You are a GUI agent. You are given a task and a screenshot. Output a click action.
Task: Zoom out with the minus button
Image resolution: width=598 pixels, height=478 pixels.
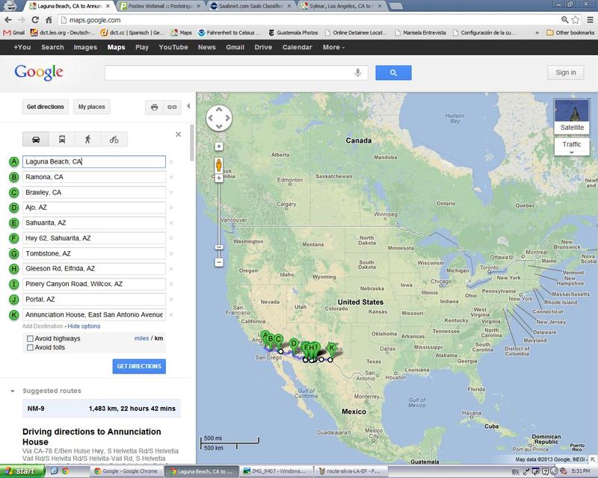(219, 262)
